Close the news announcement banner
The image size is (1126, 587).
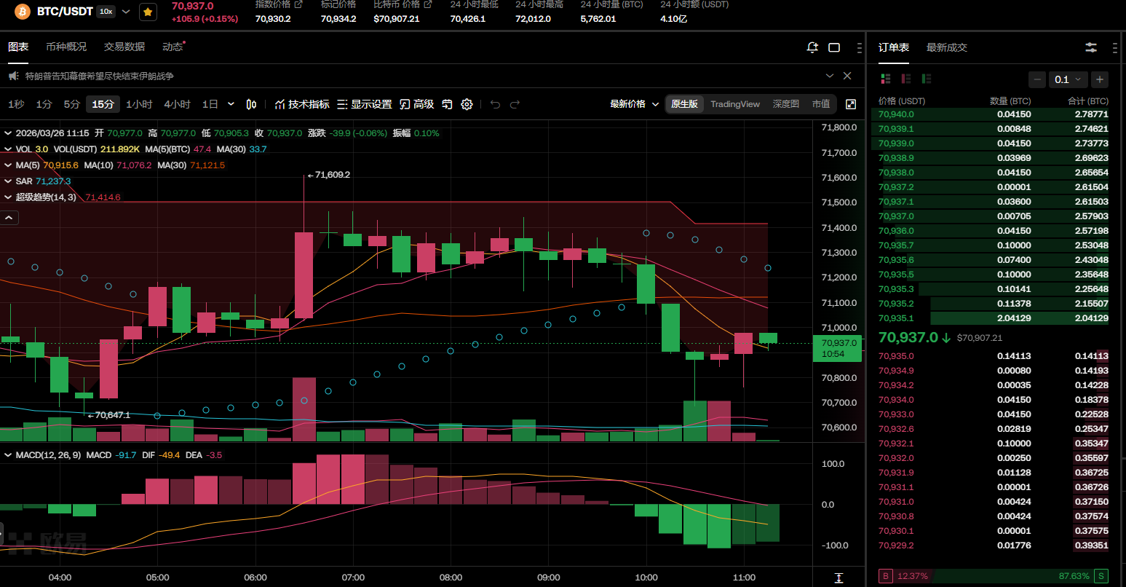(847, 76)
